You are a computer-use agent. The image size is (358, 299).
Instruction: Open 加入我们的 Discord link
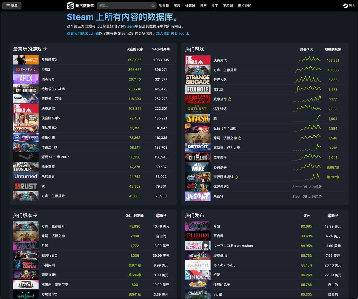tap(172, 34)
